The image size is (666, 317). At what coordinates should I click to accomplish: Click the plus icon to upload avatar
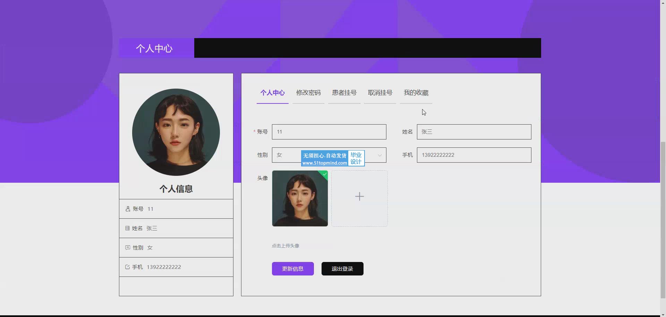[359, 197]
